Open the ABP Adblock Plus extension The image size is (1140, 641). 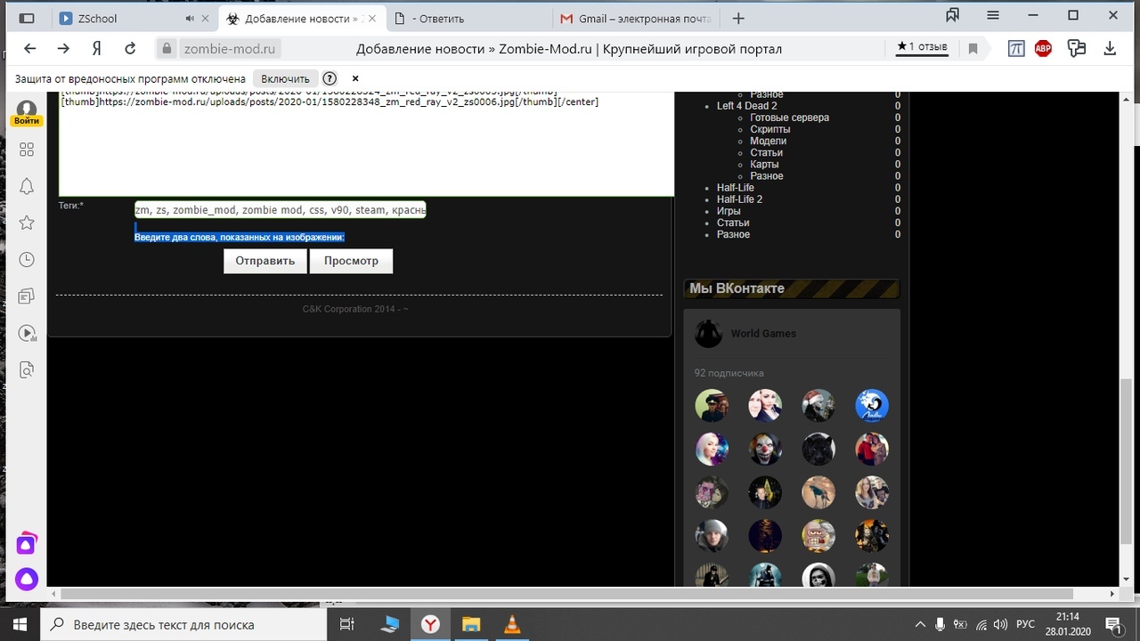pyautogui.click(x=1043, y=49)
